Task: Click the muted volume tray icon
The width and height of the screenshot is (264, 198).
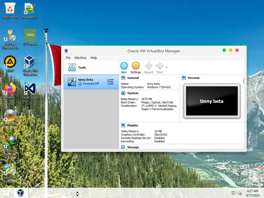Action: click(240, 193)
